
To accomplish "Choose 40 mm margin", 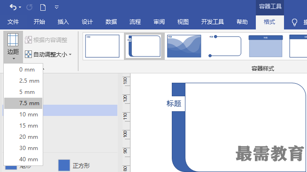I will click(x=23, y=159).
